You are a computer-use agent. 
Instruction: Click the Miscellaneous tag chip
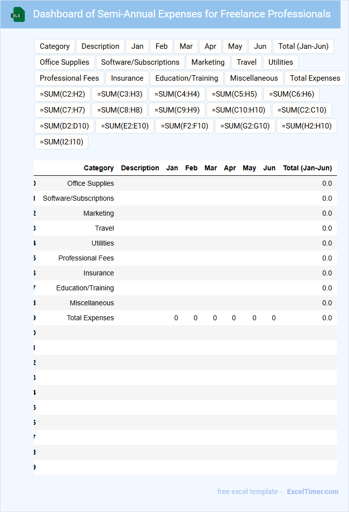tap(254, 78)
